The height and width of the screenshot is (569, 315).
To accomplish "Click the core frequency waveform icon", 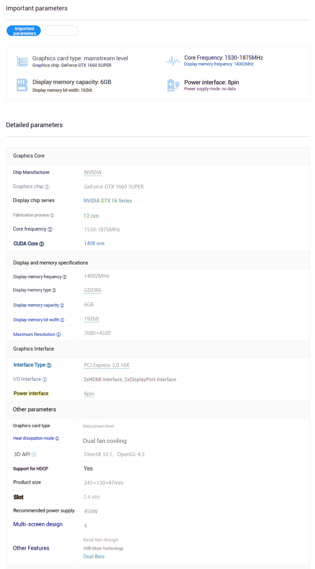I will (x=173, y=61).
